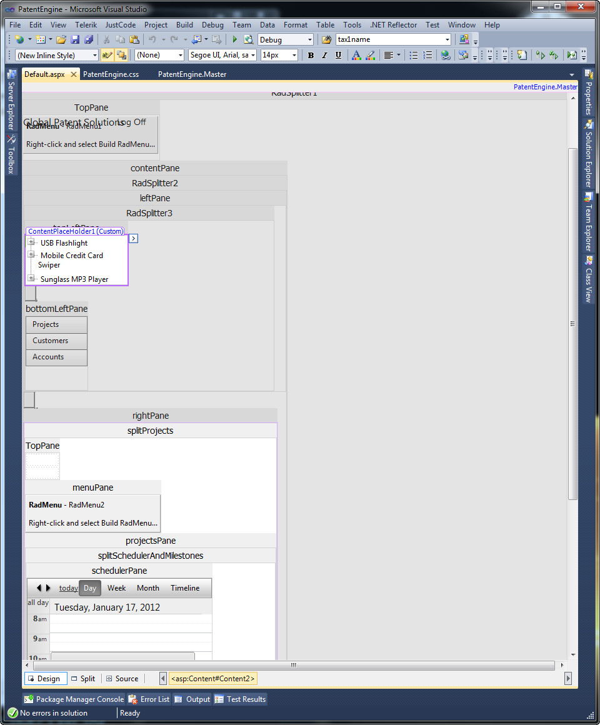Click the View in Browser icon
This screenshot has height=725, width=600.
click(x=249, y=40)
